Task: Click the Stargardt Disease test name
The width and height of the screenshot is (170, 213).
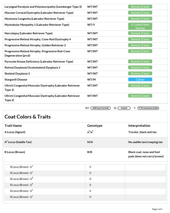Action: tap(16, 80)
